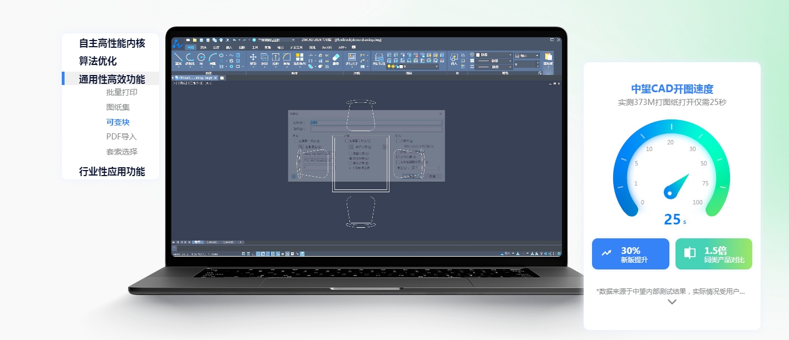Select the Circle (圆) tool
789x340 pixels.
(201, 60)
